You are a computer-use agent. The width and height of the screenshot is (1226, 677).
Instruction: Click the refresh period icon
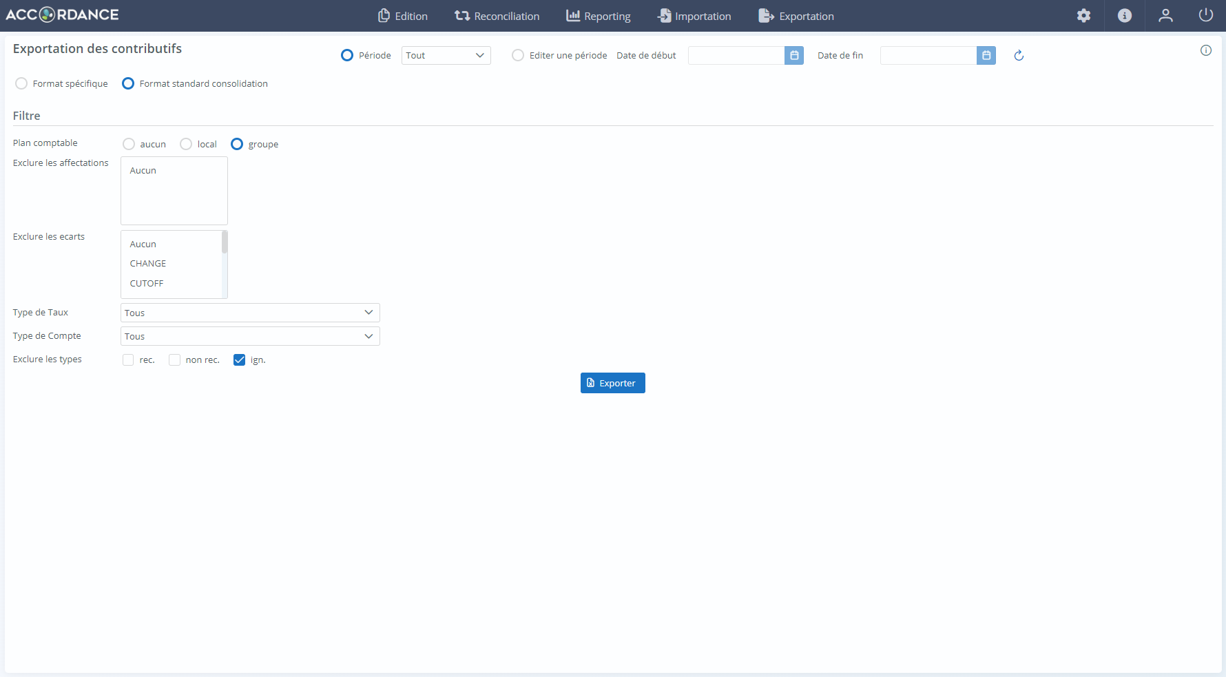(1019, 55)
